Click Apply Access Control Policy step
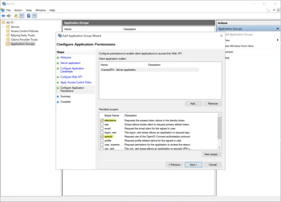The height and width of the screenshot is (202, 281). point(76,82)
